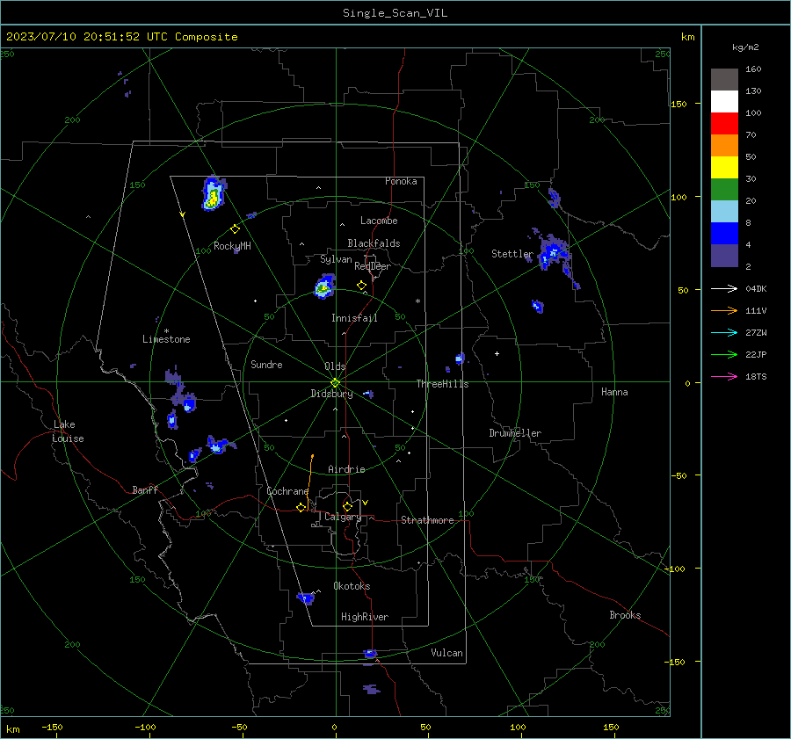This screenshot has height=739, width=791.
Task: Select the orange 70 legend color swatch
Action: [x=724, y=145]
